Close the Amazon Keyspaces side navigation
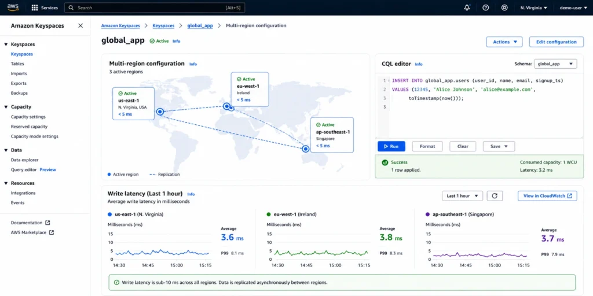This screenshot has width=593, height=296. click(x=80, y=25)
